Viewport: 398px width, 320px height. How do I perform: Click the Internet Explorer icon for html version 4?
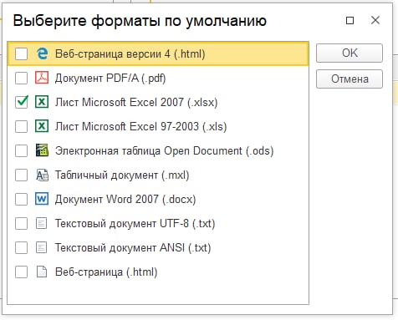(x=42, y=53)
